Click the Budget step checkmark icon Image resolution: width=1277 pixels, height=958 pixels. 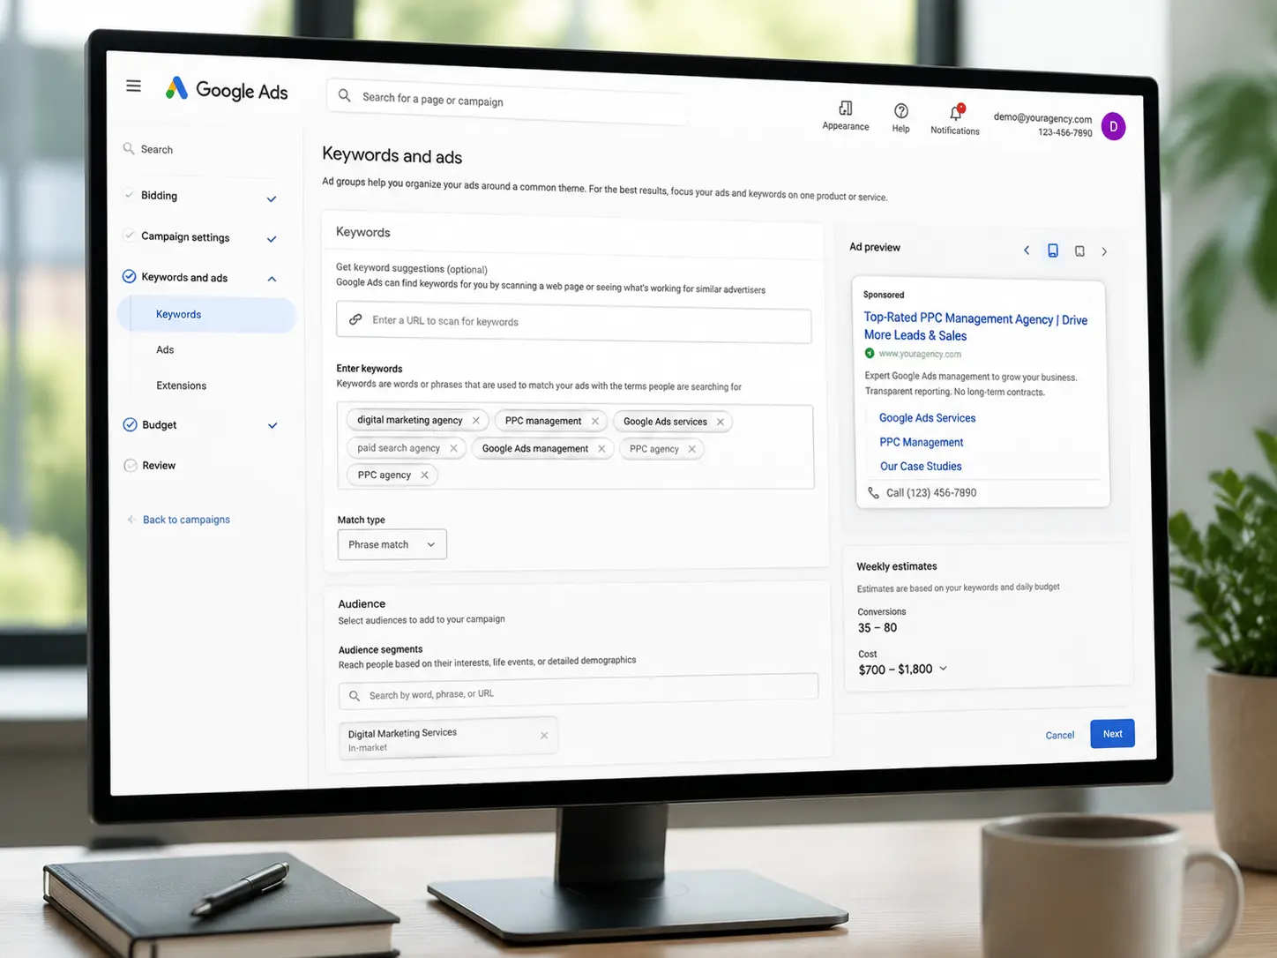130,424
